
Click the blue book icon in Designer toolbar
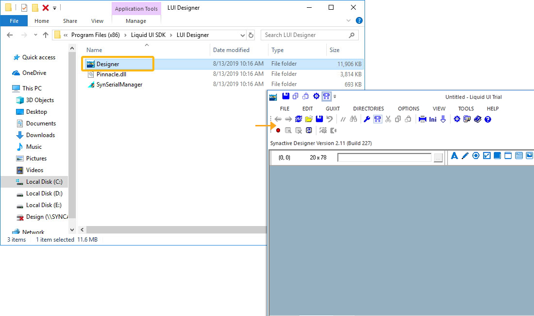click(x=478, y=119)
